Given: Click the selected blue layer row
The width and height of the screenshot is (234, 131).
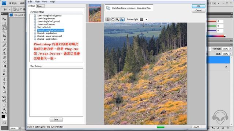Looking at the screenshot, I should tap(219, 60).
